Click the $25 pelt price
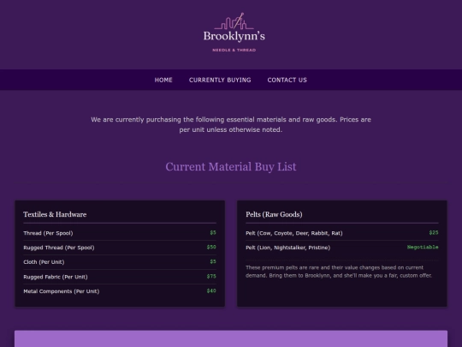 click(x=434, y=233)
